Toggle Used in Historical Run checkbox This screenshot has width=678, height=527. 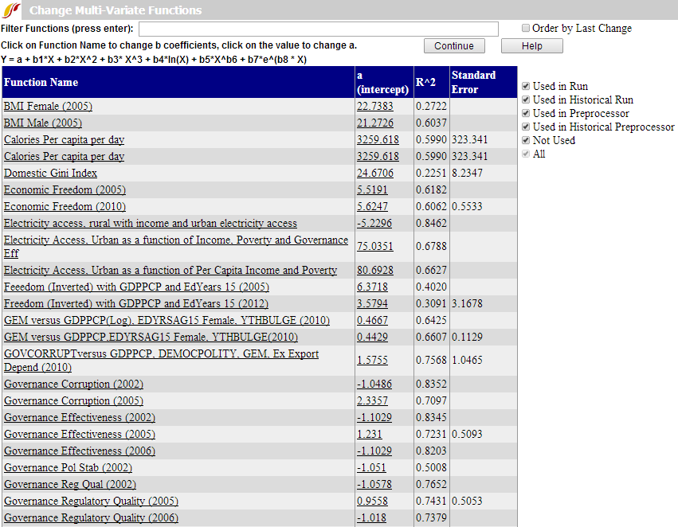pyautogui.click(x=525, y=100)
